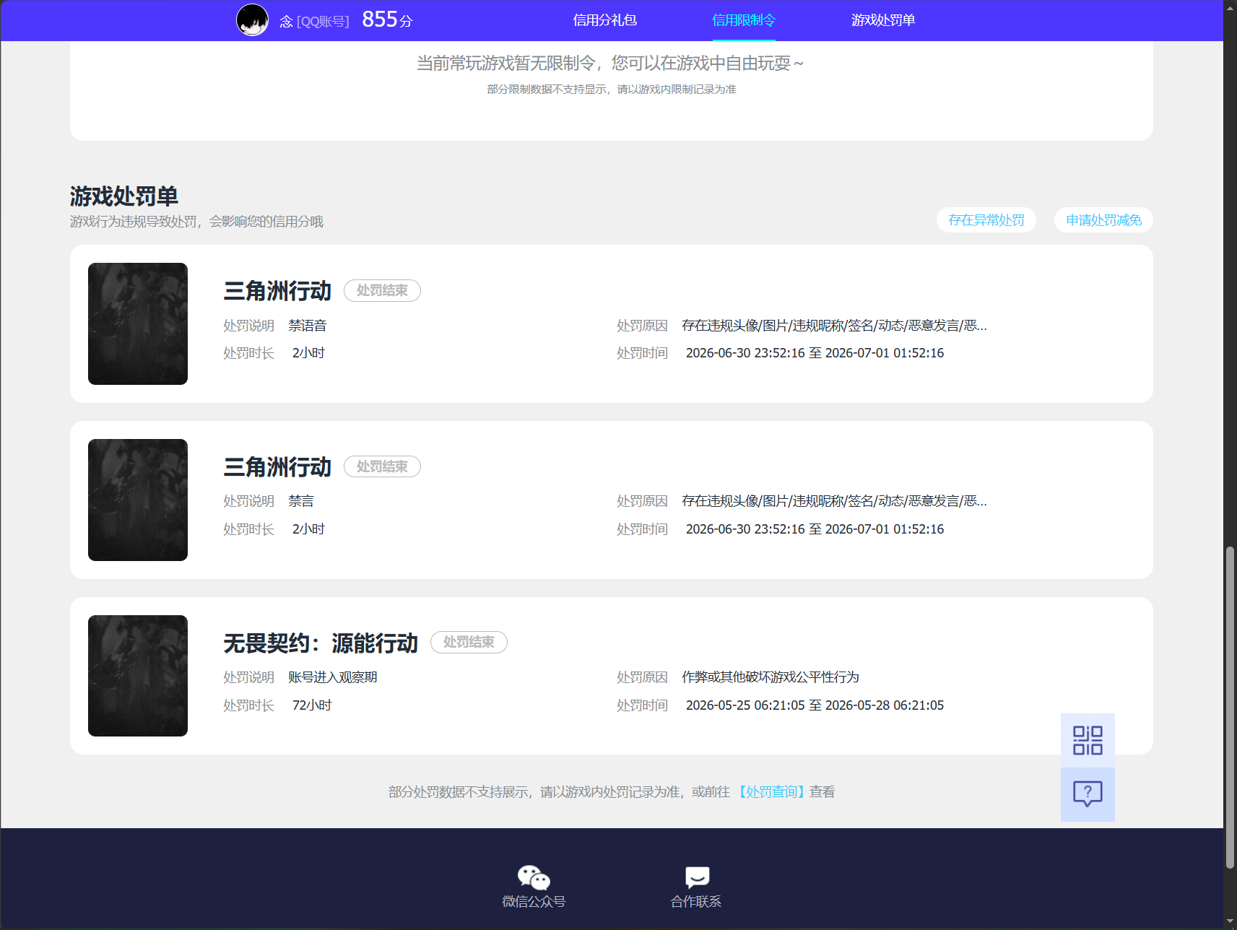Select the 三角洲行动 thumbnail for 禁语音 penalty

click(138, 323)
